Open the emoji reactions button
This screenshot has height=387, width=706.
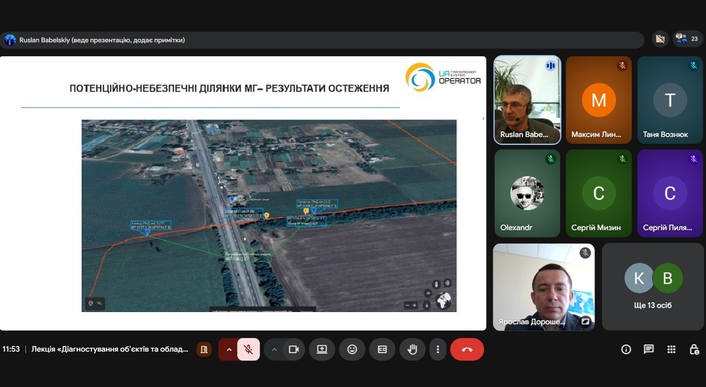(x=352, y=349)
